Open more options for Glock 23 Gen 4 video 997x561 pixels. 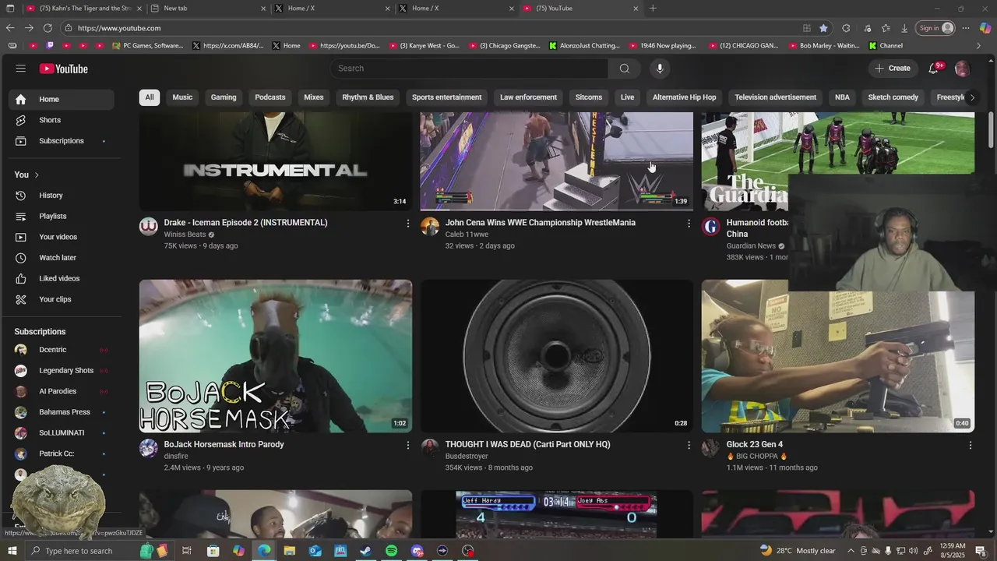click(x=970, y=445)
